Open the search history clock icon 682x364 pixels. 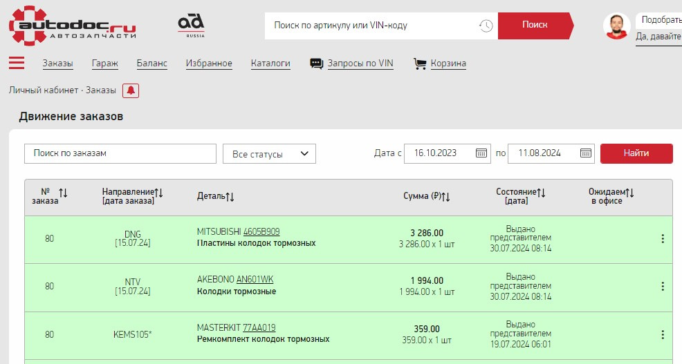coord(486,26)
